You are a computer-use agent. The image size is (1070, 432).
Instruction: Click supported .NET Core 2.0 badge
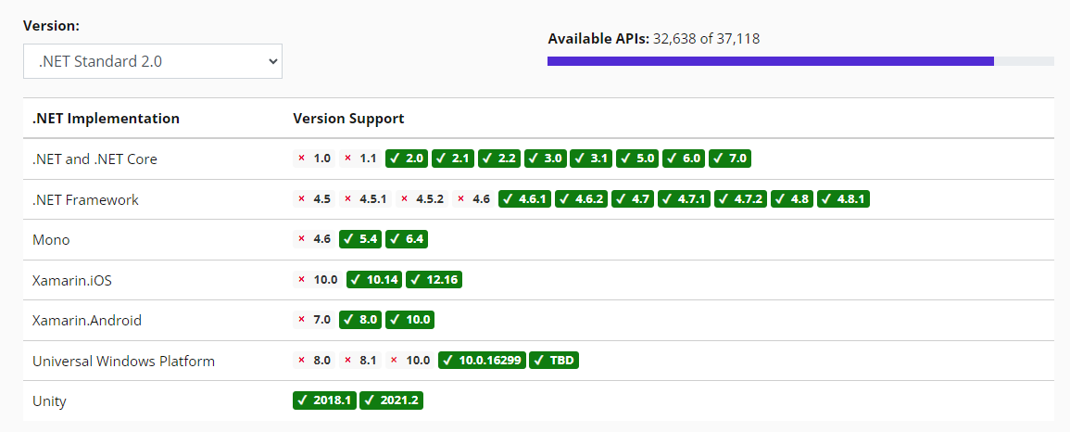pos(406,159)
